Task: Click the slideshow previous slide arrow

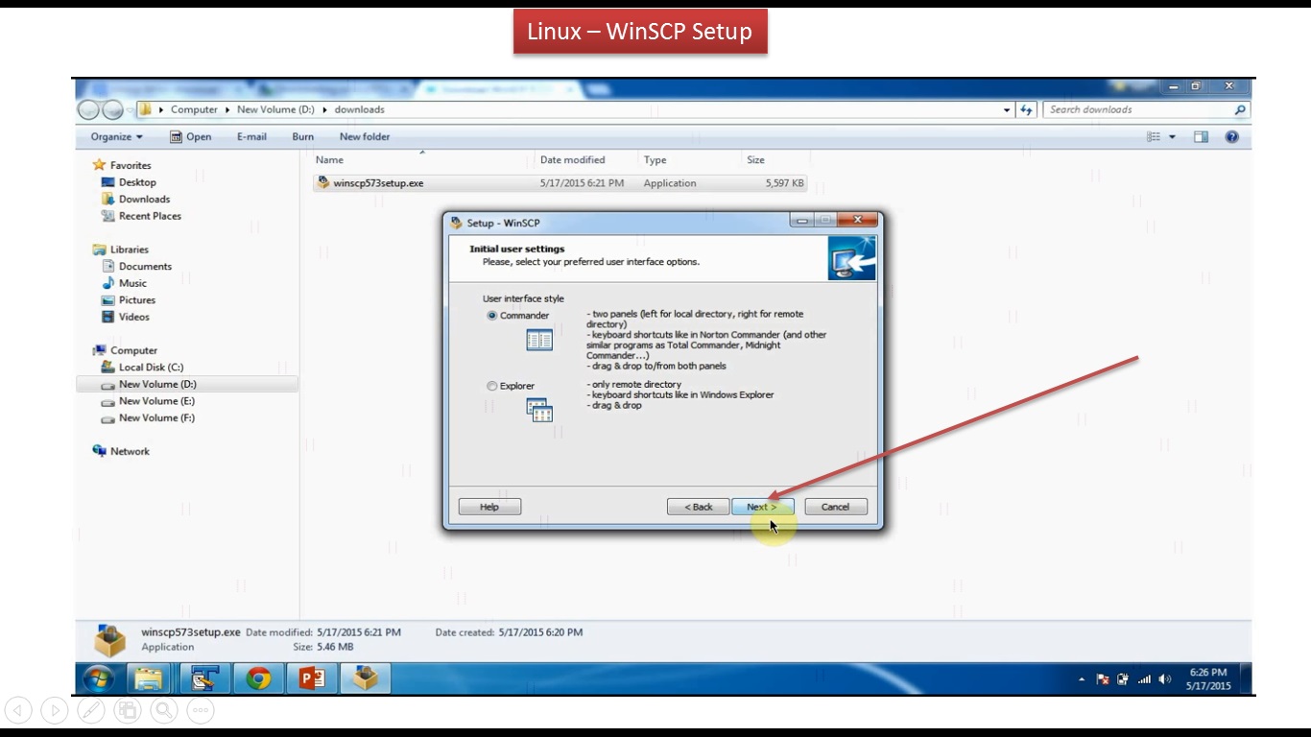Action: (19, 710)
